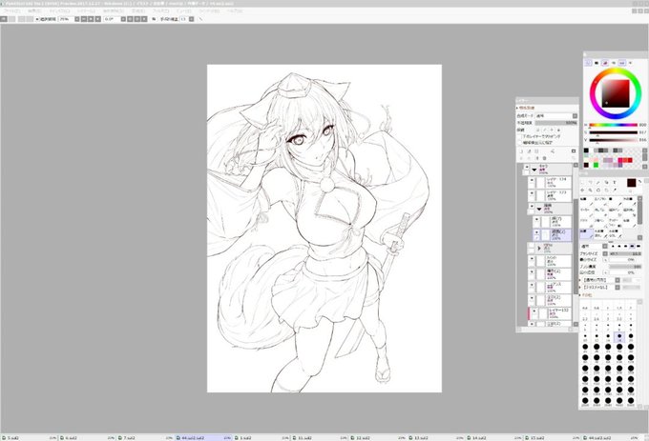Select the lasso selection tool
This screenshot has width=649, height=441.
click(590, 182)
